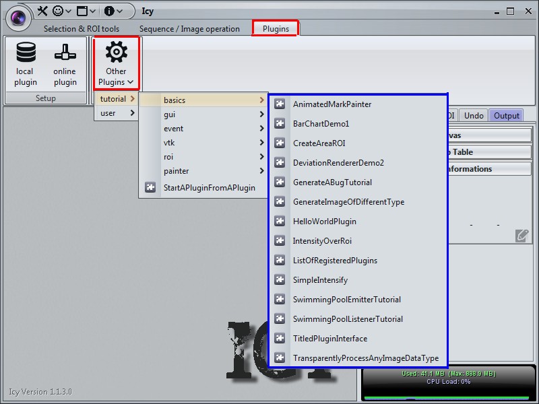Screen dimensions: 539x404
Task: Close the Icy window
Action: coord(528,11)
